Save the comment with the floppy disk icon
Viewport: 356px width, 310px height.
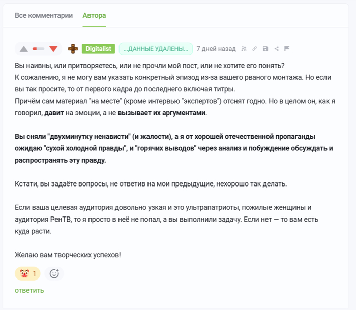pyautogui.click(x=265, y=49)
